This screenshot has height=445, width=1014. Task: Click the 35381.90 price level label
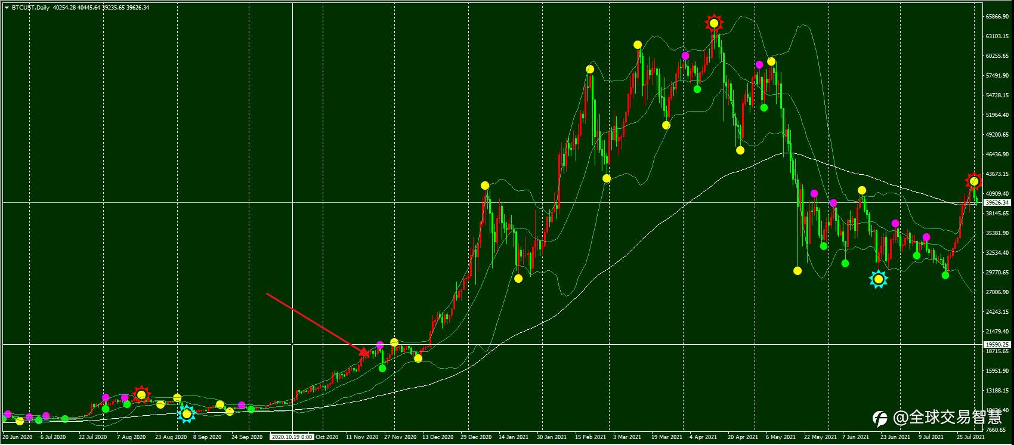[x=997, y=233]
